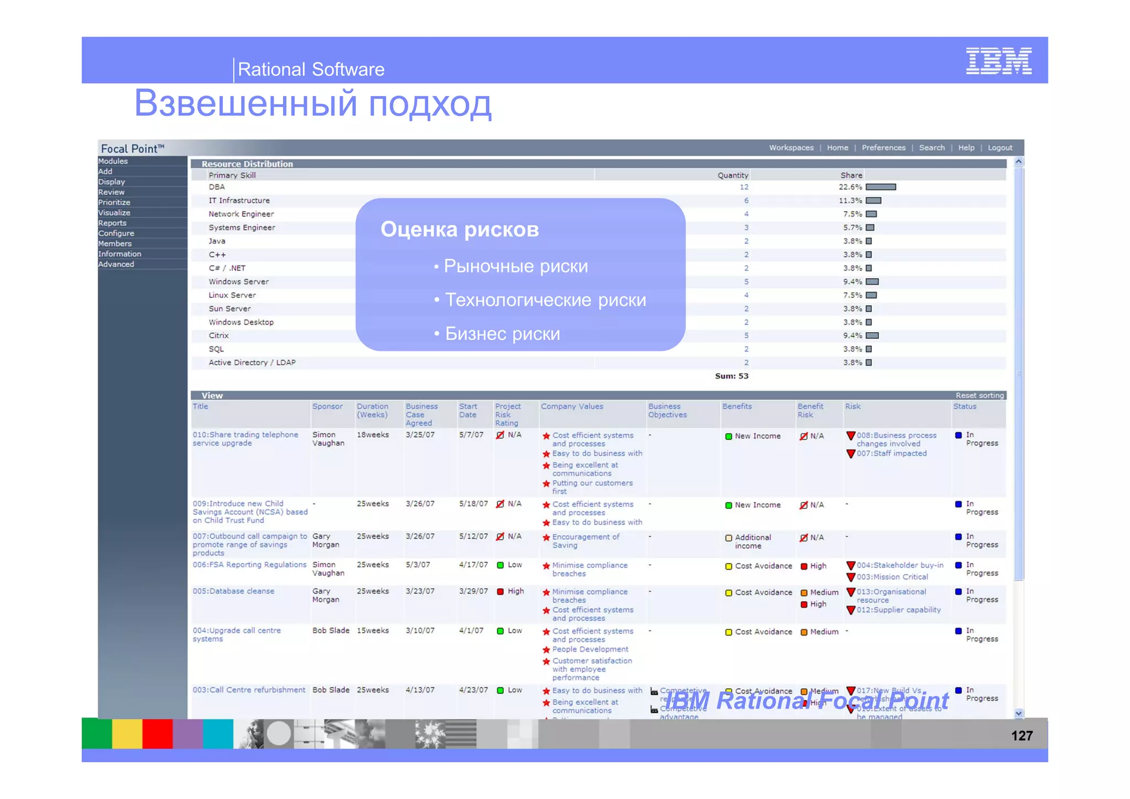Open risk 012:Supplier capability
This screenshot has width=1130, height=799.
tap(898, 610)
